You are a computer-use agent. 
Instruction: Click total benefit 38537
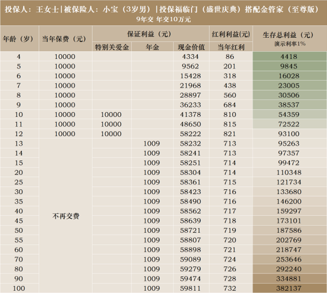pos(289,105)
